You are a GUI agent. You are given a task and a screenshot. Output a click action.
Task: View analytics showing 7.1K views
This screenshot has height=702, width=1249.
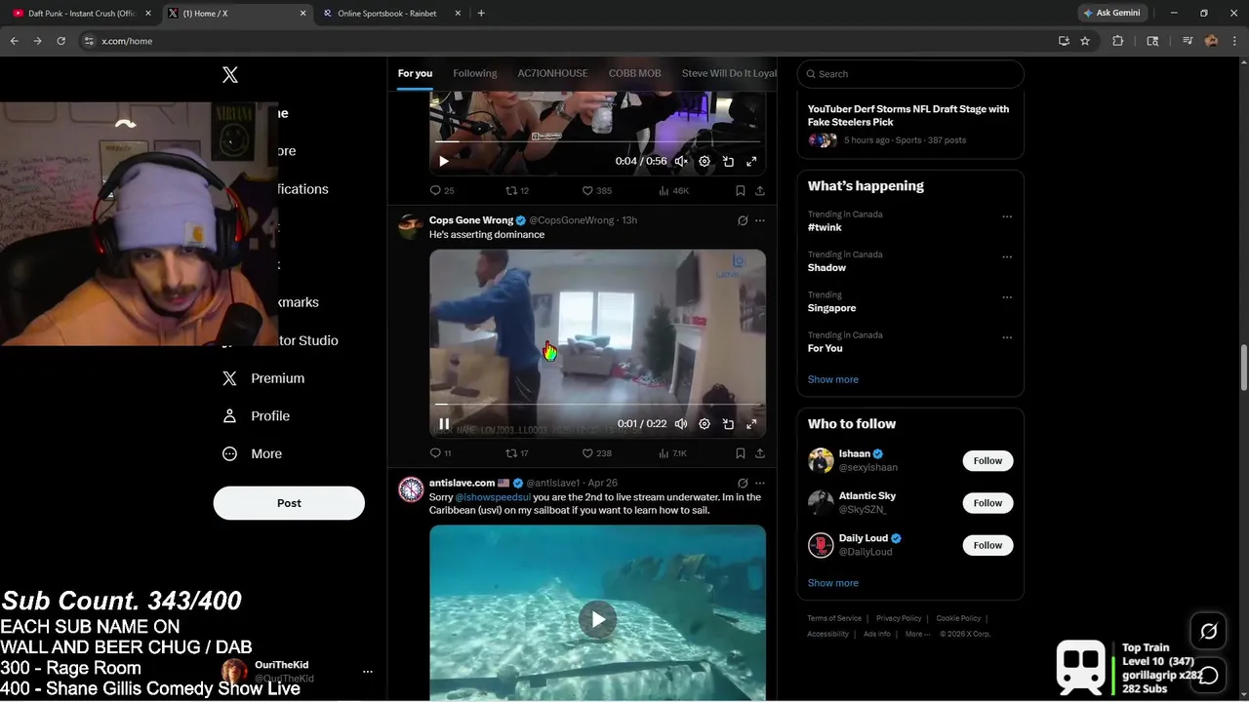[673, 453]
